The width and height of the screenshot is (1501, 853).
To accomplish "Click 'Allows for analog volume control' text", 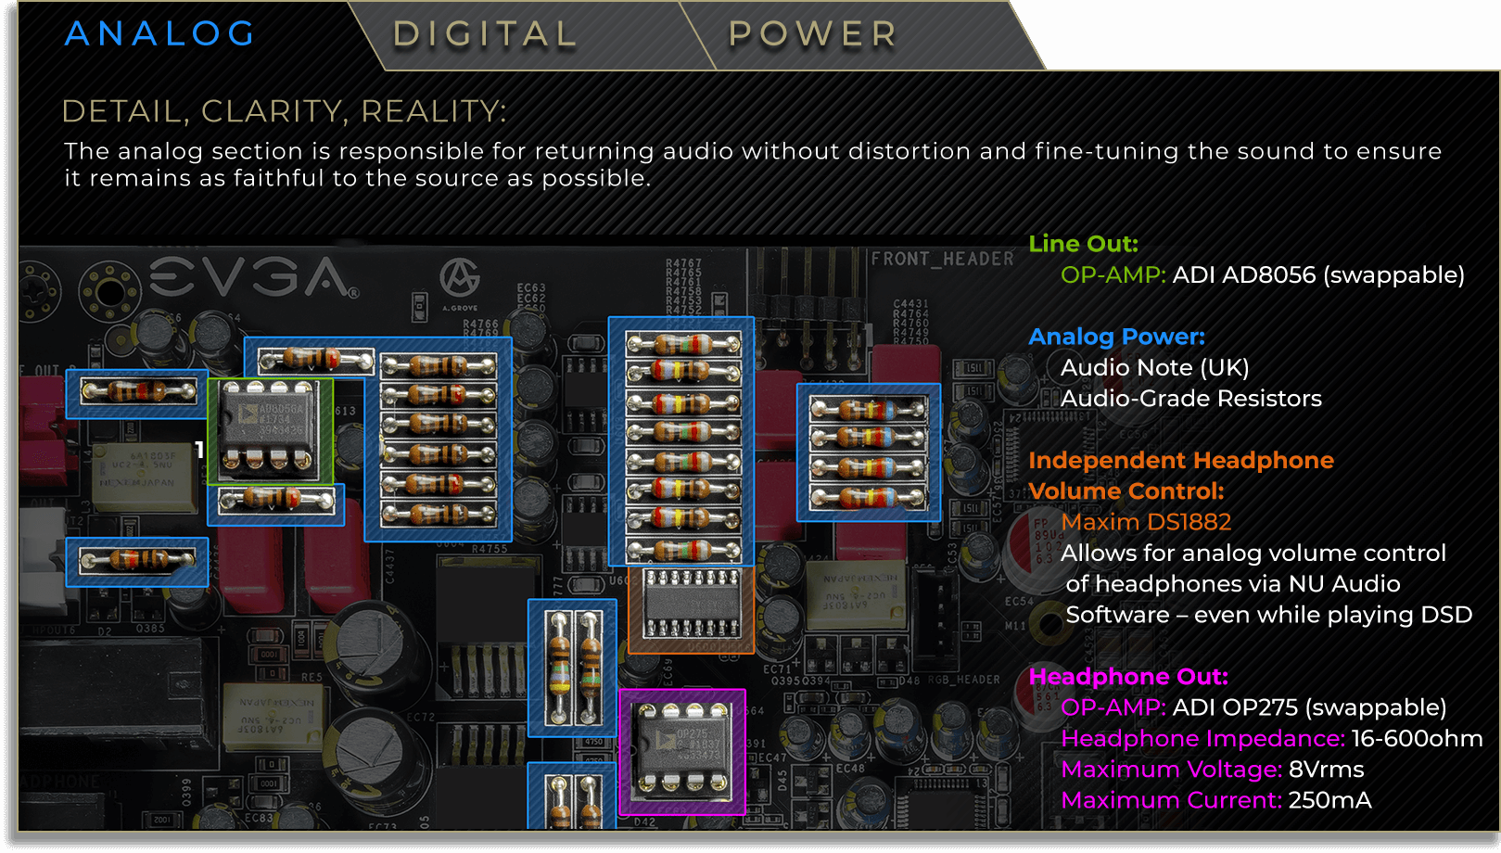I will [1253, 554].
